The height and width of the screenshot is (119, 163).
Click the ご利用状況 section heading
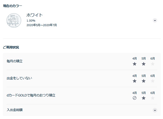[11, 47]
